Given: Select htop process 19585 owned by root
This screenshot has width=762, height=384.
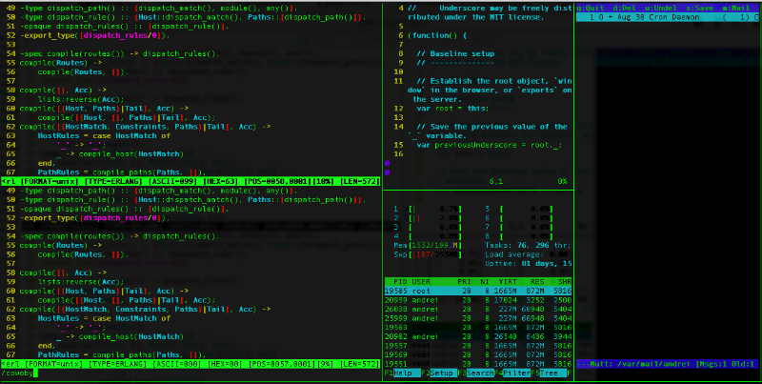Looking at the screenshot, I should 478,291.
